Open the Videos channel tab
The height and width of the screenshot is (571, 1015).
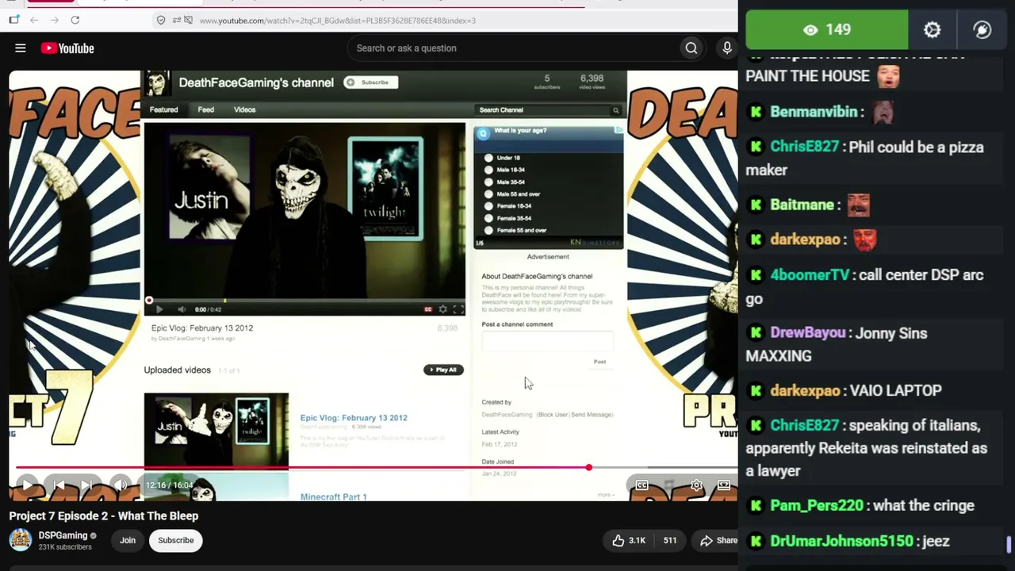(244, 109)
